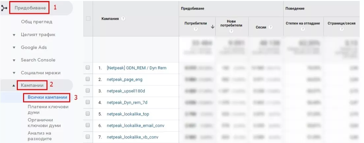Open help icon under Страници/сесия header
The image size is (364, 143).
point(341,29)
